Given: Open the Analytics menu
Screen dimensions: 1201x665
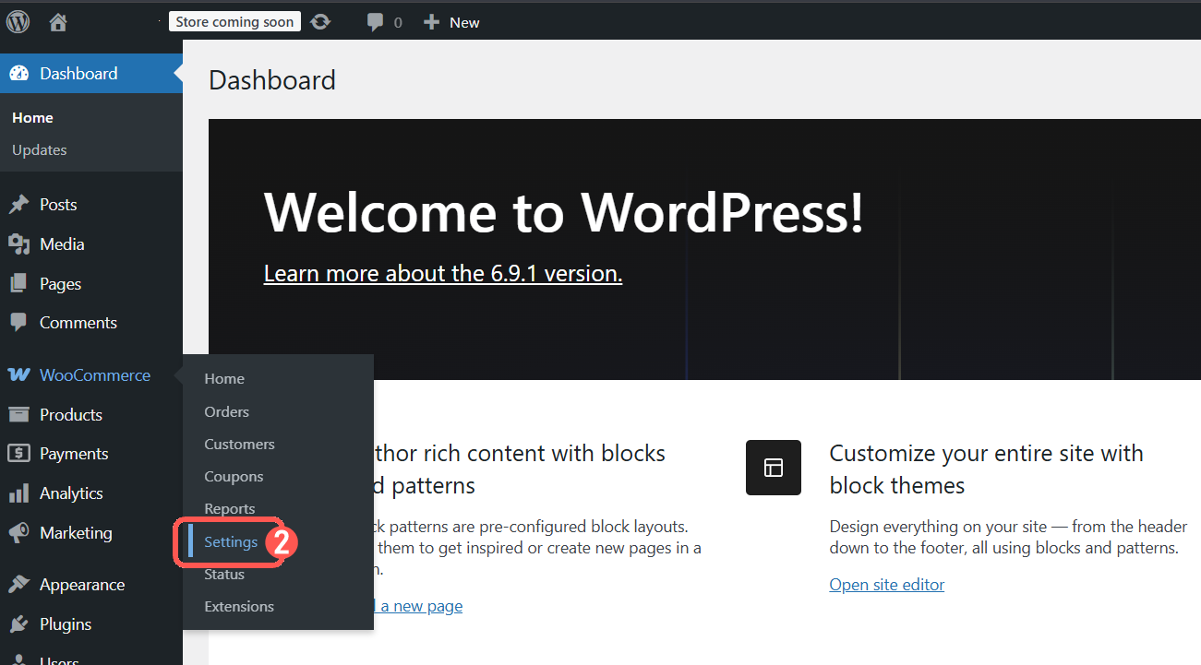Looking at the screenshot, I should (71, 493).
